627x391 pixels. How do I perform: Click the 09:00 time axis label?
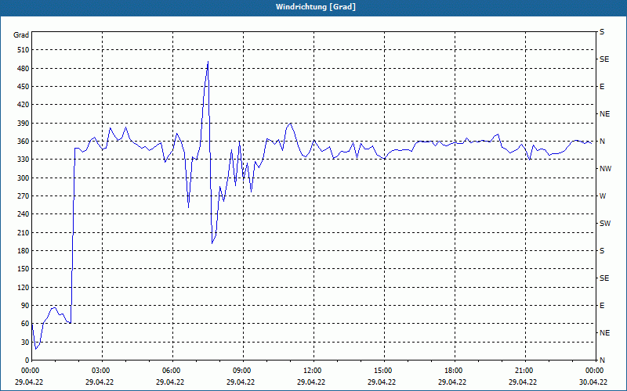coord(241,371)
